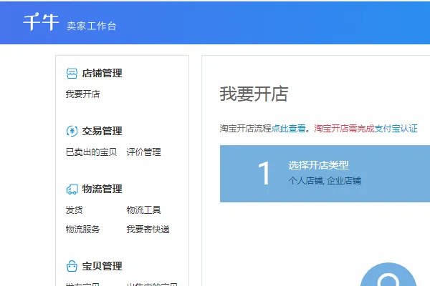Click the 交易管理 yen icon
Viewport: 430px width, 286px height.
72,131
